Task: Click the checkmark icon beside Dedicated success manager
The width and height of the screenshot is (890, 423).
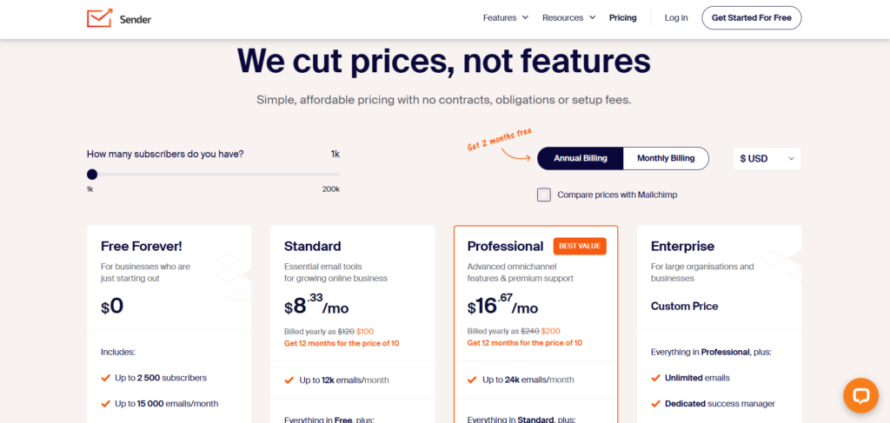Action: pyautogui.click(x=655, y=404)
